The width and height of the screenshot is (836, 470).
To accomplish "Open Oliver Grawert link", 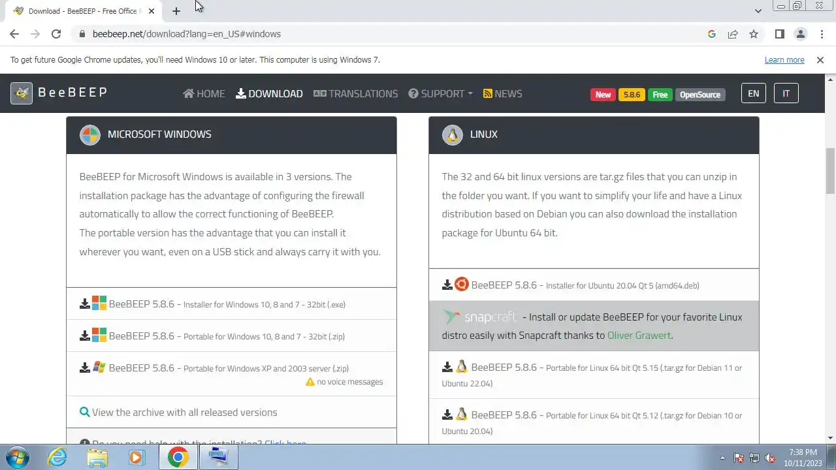I will (639, 336).
